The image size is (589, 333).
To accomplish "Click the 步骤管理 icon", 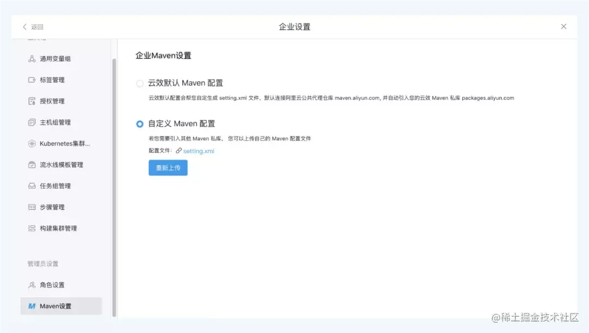I will point(32,207).
